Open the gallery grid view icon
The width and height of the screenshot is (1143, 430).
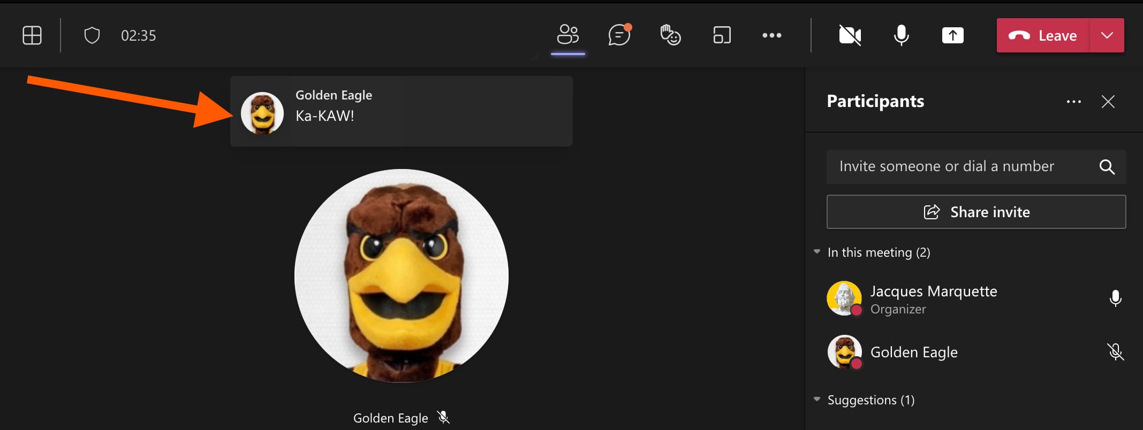[32, 35]
